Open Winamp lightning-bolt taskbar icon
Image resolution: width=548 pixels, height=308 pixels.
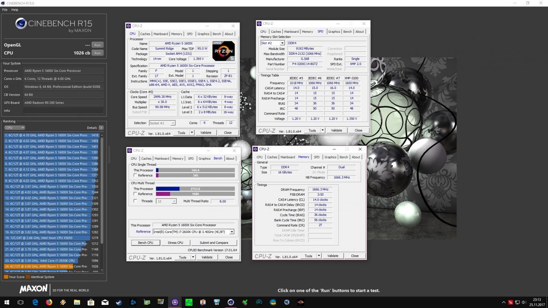[x=63, y=302]
